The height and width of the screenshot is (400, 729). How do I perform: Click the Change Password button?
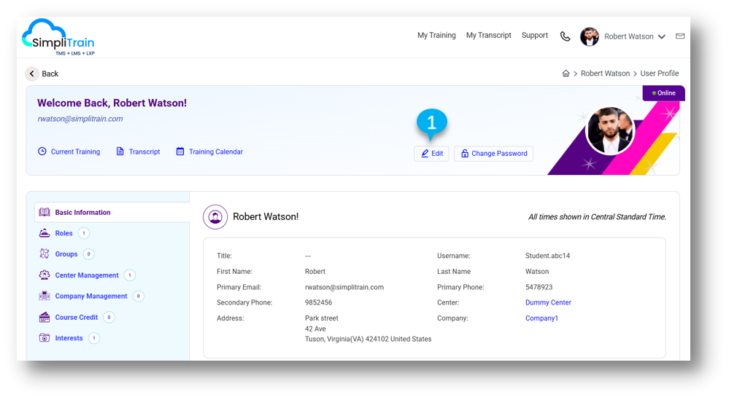[x=493, y=154]
